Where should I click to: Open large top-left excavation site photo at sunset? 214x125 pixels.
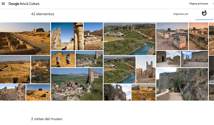coord(25,38)
